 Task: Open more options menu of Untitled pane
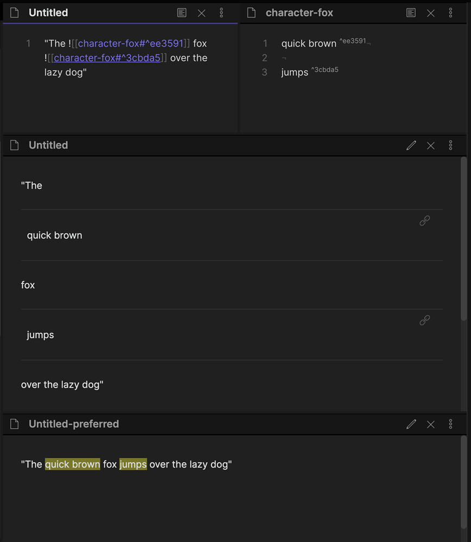[221, 12]
